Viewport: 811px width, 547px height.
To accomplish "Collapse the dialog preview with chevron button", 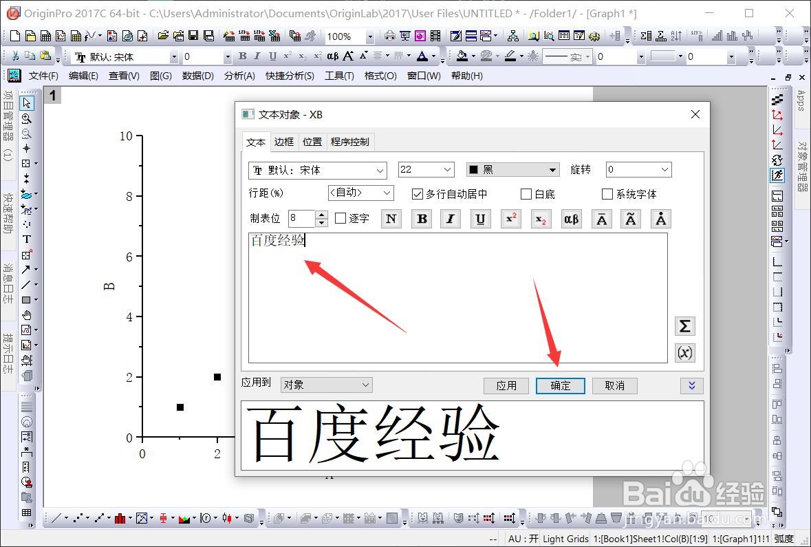I will coord(692,385).
